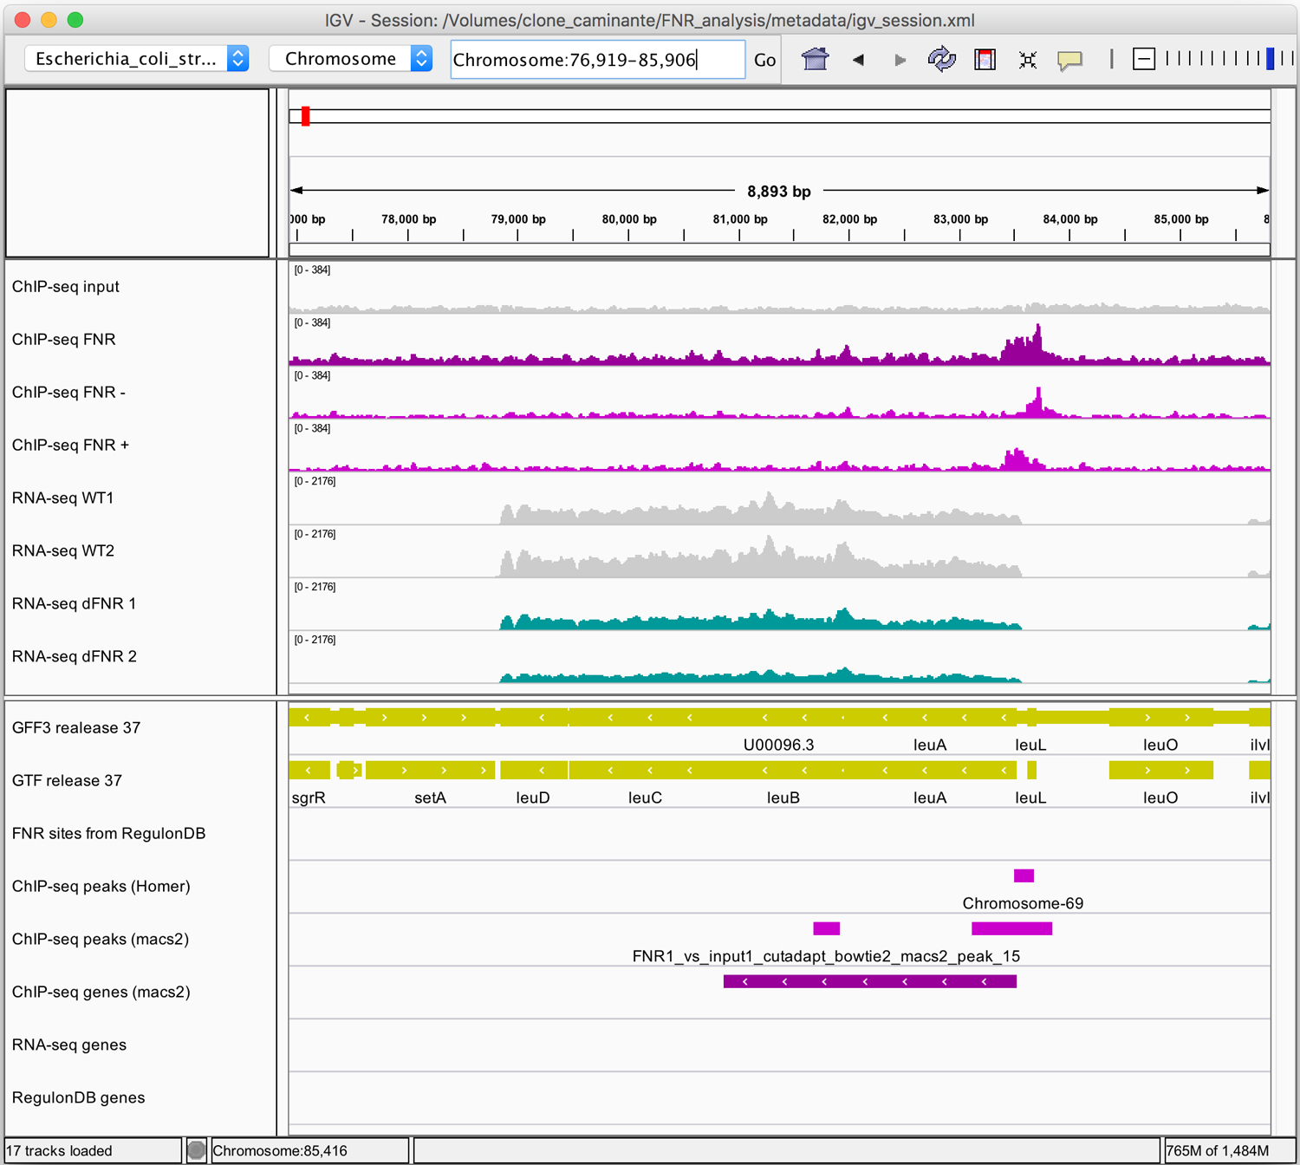
Task: Click the '17 tracks loaded' status text
Action: tap(60, 1151)
